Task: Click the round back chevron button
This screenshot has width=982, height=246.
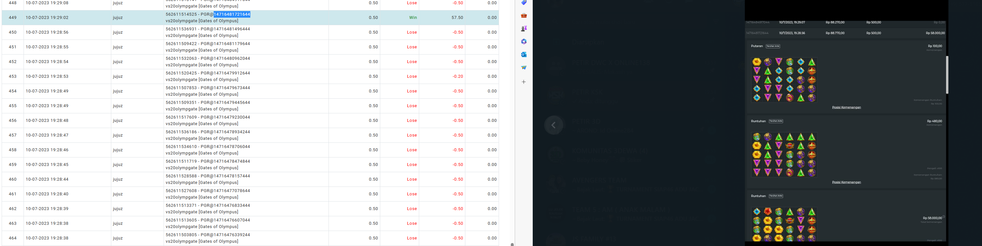Action: (554, 125)
